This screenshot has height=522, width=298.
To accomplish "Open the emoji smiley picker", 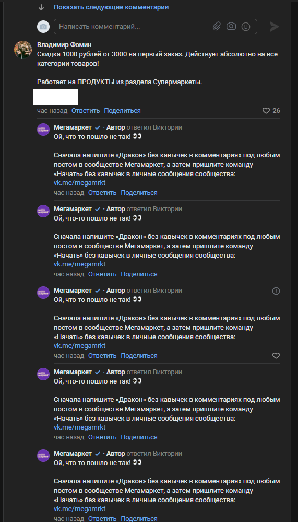I will pos(246,27).
